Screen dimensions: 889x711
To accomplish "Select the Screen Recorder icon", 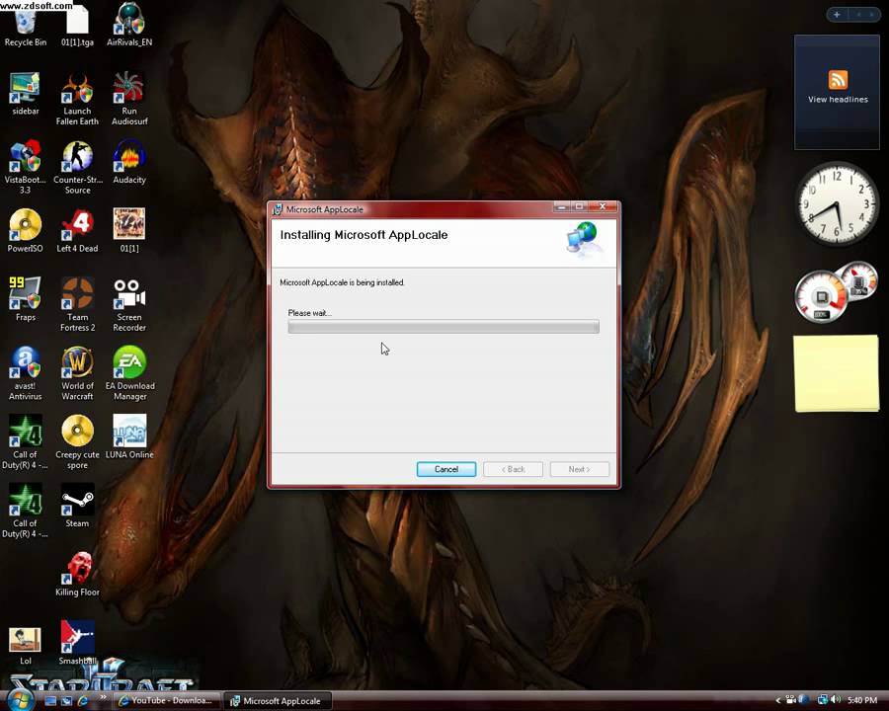I will (x=129, y=305).
